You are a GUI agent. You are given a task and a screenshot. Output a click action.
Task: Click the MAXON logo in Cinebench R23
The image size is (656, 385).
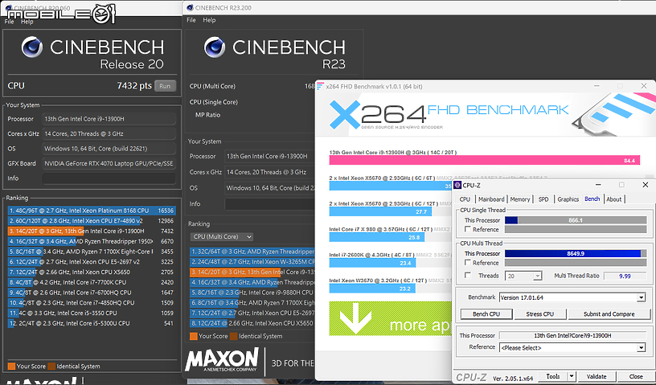point(222,361)
